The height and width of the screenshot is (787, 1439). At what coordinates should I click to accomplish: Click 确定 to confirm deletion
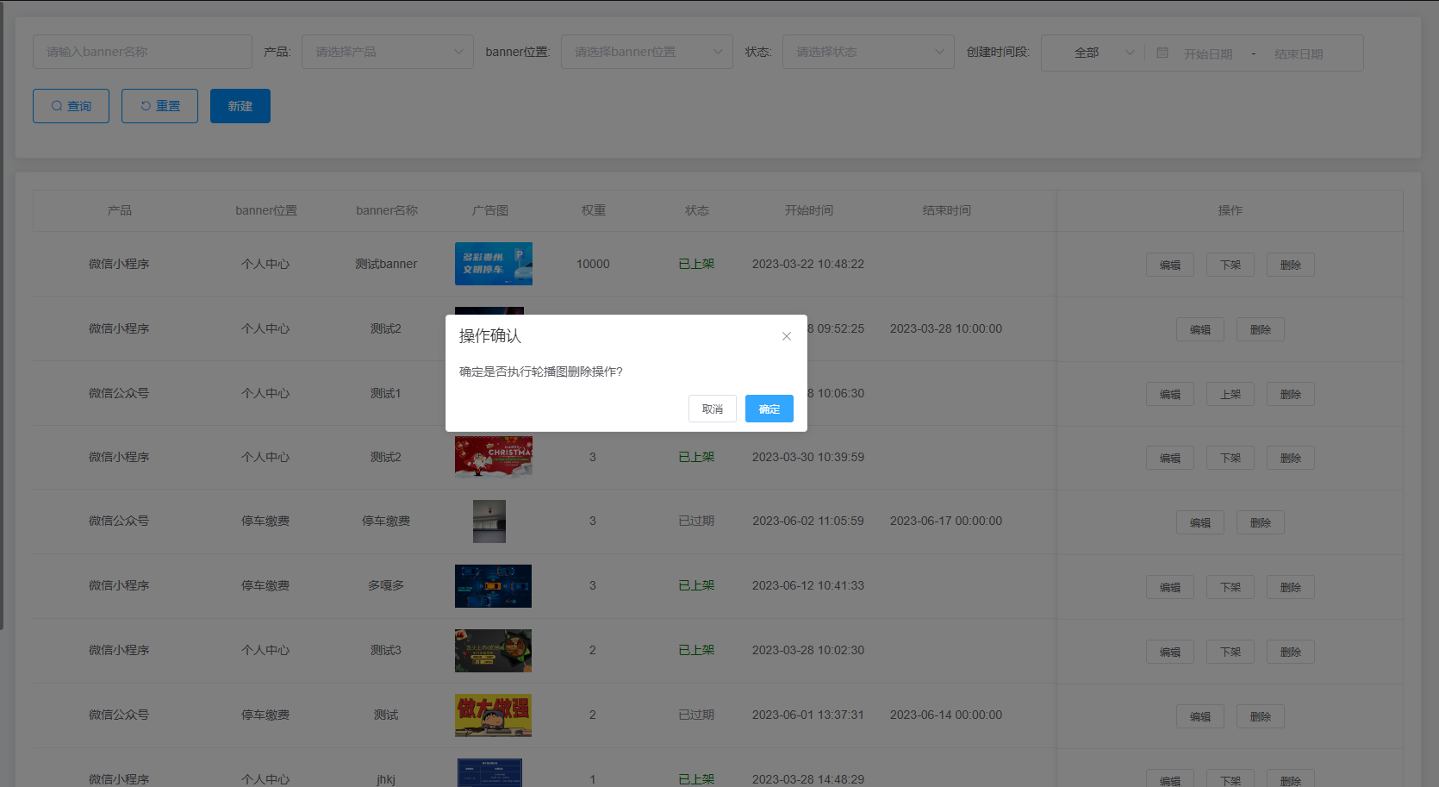click(769, 409)
